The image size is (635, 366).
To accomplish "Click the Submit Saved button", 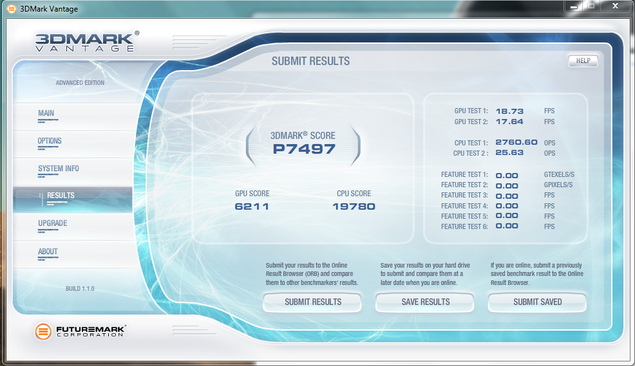I will click(537, 302).
